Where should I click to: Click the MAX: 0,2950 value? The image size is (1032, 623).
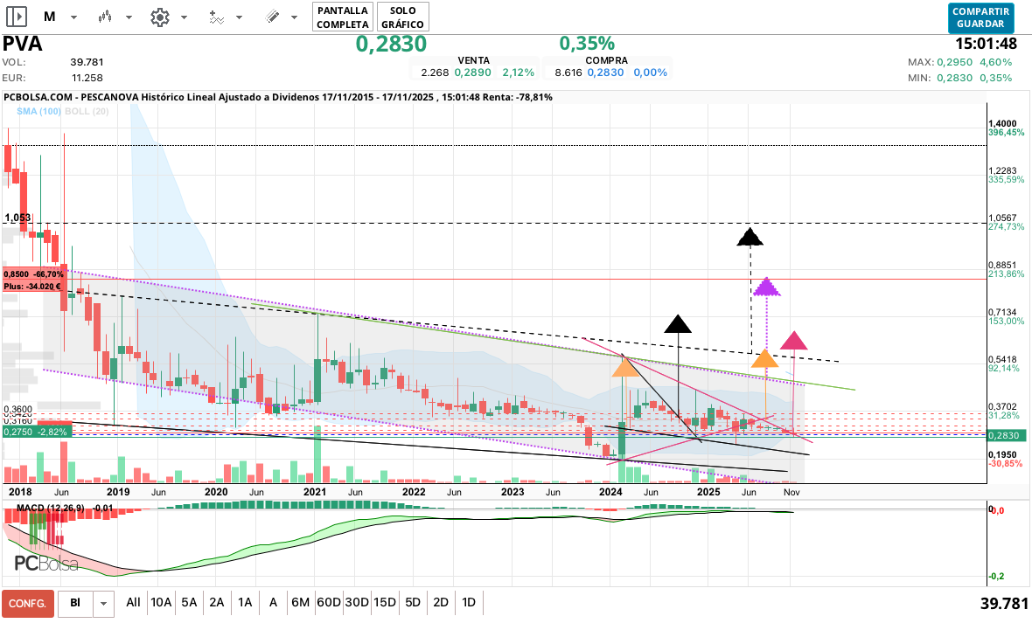coord(954,62)
